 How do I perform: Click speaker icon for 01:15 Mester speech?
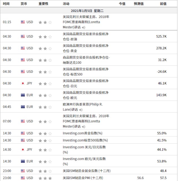(83, 28)
